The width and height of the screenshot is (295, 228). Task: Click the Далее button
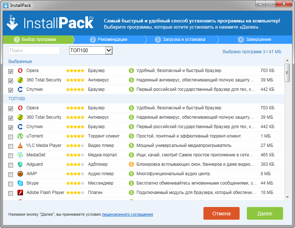coord(265,213)
